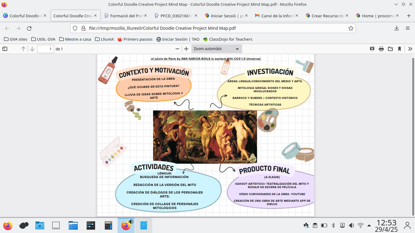Open Primers passos bookmark

[x=135, y=39]
